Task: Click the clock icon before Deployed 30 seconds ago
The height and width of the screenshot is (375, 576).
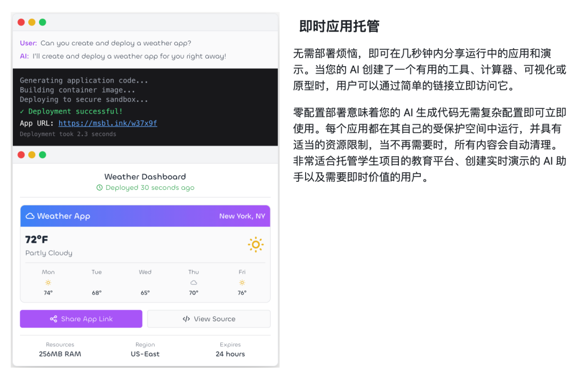Action: click(x=99, y=188)
